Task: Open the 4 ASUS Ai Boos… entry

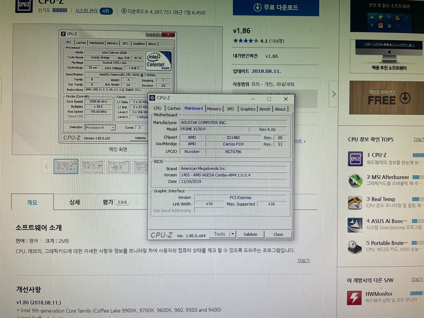Action: (387, 221)
